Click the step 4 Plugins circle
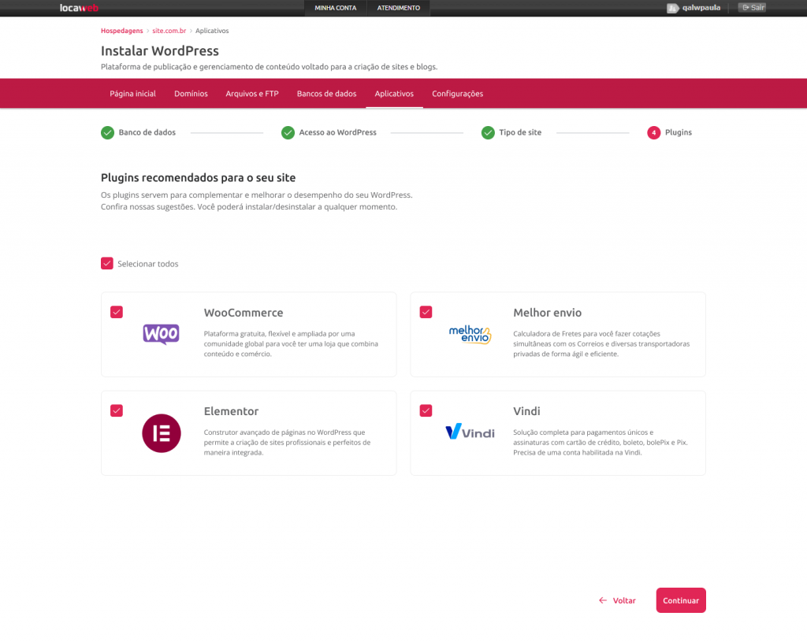This screenshot has width=807, height=642. (x=653, y=132)
